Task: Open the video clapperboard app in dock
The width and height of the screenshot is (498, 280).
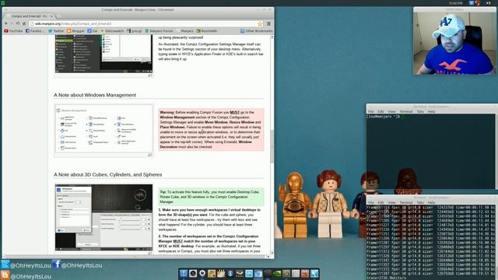Action: 221,273
